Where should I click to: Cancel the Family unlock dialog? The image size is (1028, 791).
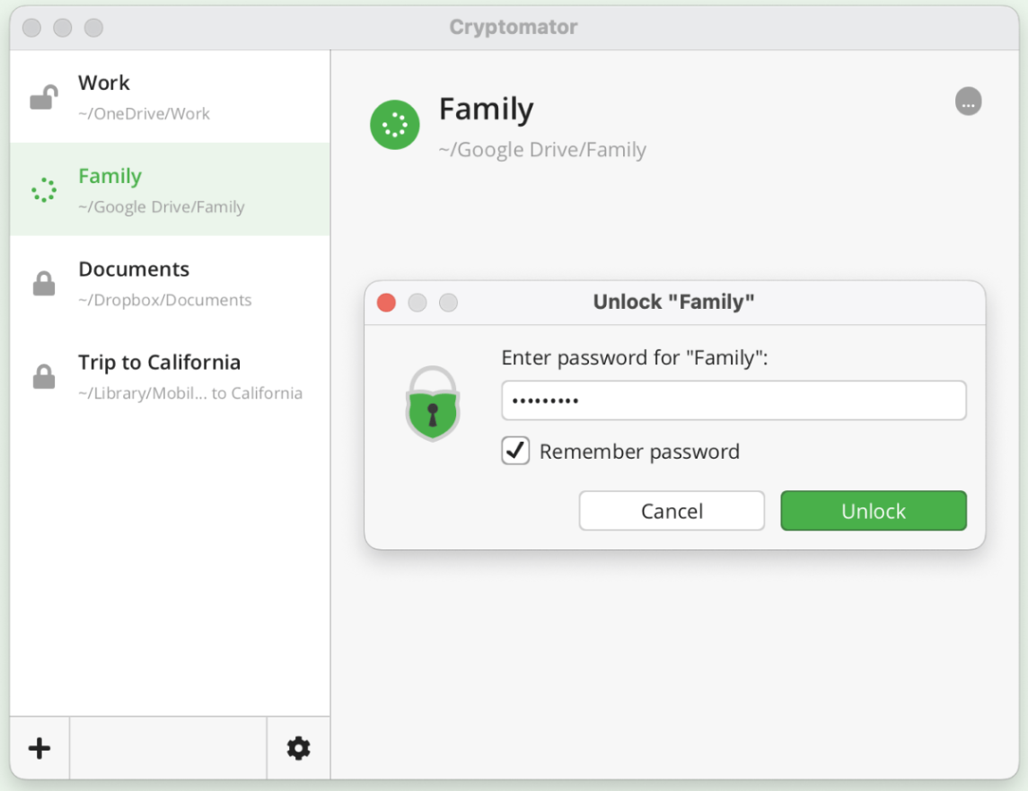[x=671, y=510]
